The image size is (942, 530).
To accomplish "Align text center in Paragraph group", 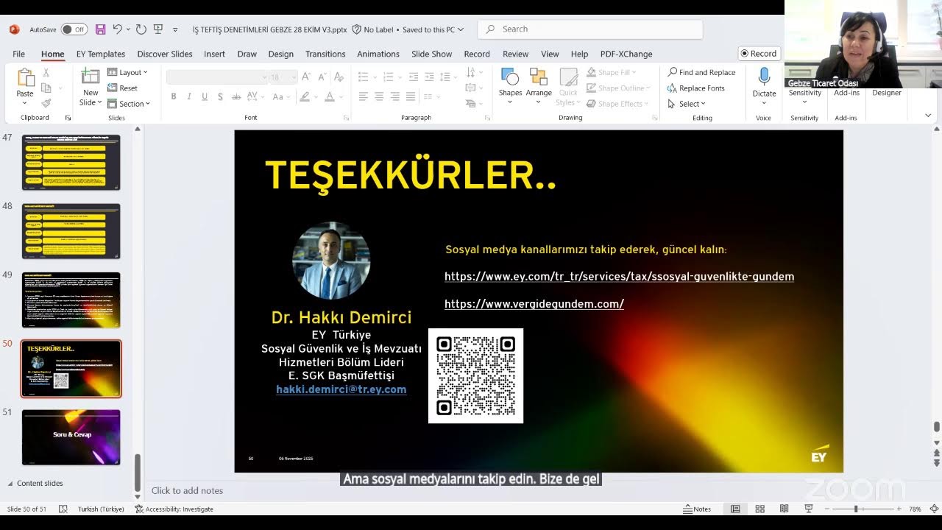I will tap(379, 96).
